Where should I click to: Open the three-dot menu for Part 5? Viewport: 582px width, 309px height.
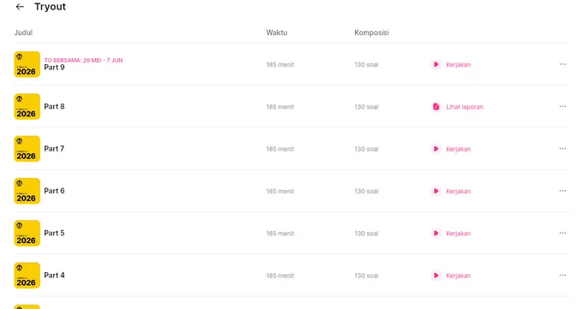point(562,233)
